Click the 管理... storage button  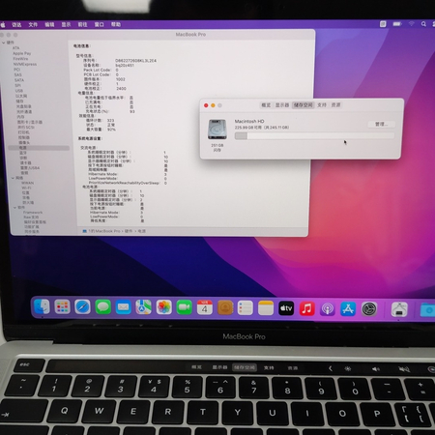pyautogui.click(x=381, y=124)
